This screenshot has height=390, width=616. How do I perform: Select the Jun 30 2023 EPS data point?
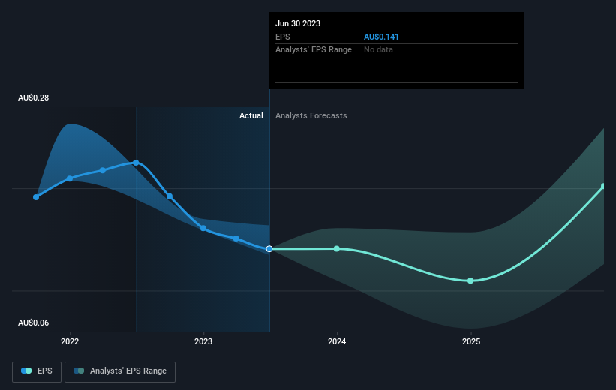coord(269,248)
